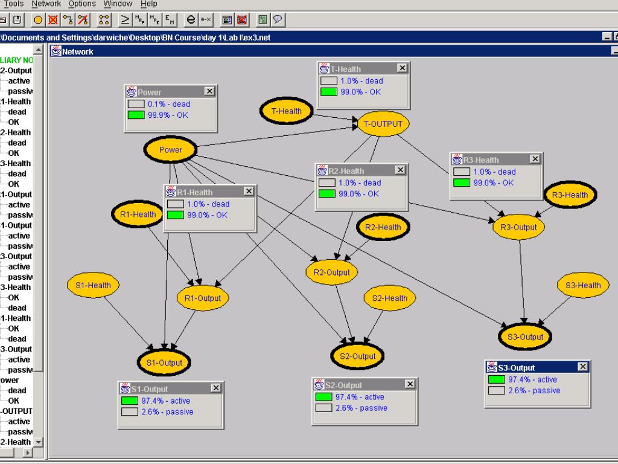Click the four-node network layout icon

click(104, 19)
